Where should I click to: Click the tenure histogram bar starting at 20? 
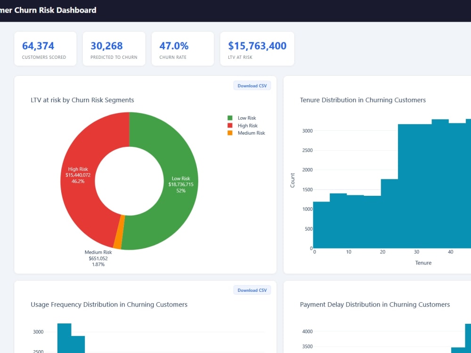pos(390,214)
